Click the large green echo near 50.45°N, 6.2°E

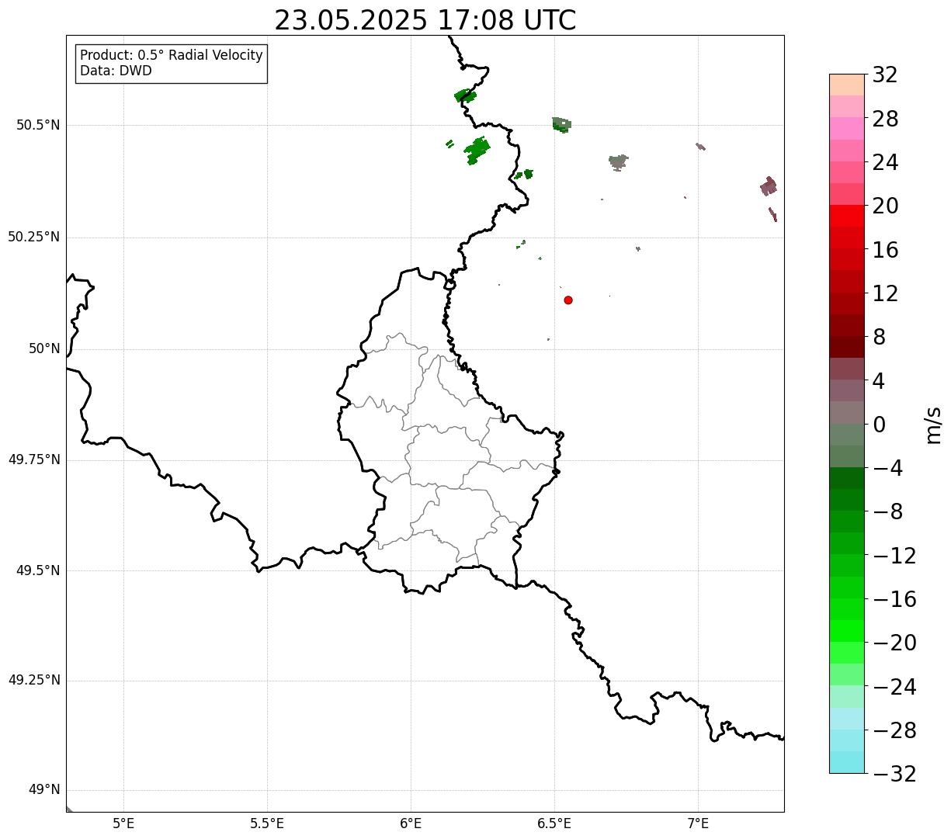[477, 150]
